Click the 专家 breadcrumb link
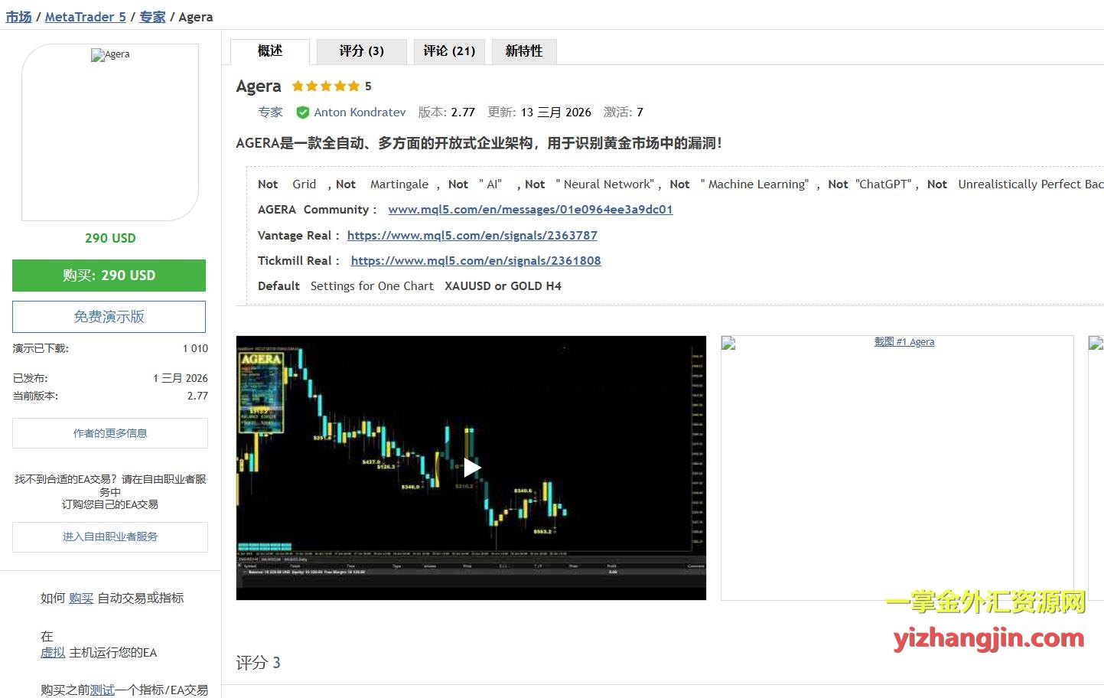Screen dimensions: 1104x698 [152, 17]
